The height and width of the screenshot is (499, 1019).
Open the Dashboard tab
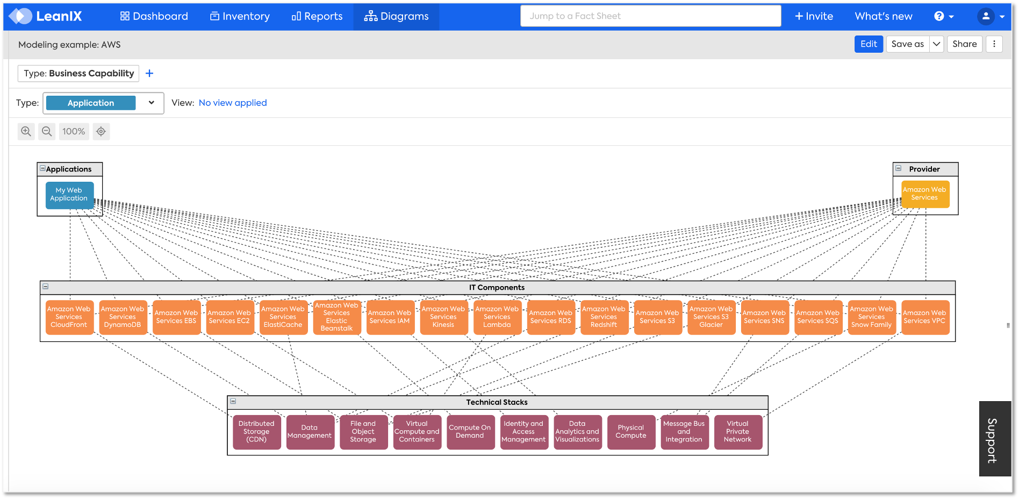pos(154,16)
